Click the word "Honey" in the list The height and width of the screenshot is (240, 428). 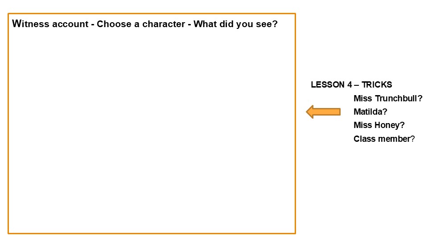coord(387,125)
